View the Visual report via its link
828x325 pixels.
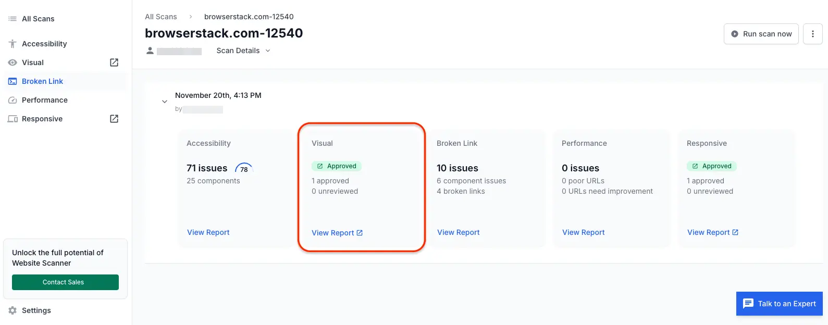333,233
